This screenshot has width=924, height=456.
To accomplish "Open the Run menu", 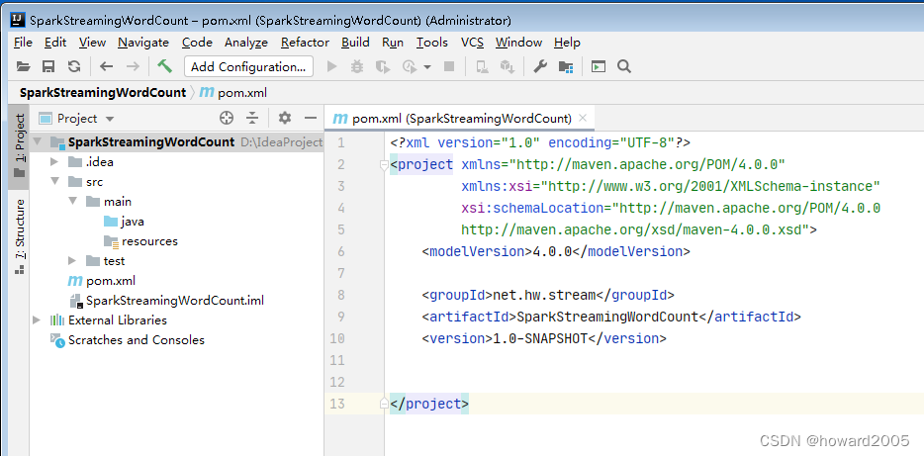I will tap(393, 43).
